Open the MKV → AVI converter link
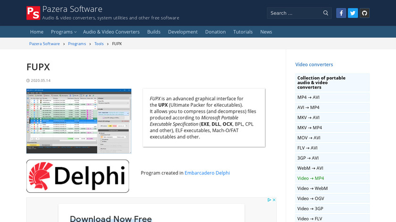 click(x=332, y=118)
